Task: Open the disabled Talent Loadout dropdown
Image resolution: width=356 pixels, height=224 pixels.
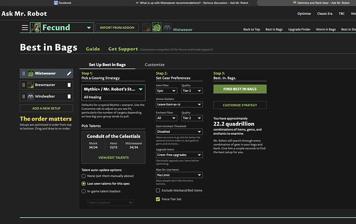Action: point(110,202)
